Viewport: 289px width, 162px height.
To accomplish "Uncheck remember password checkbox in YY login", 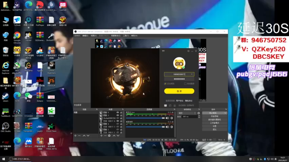I will click(165, 84).
